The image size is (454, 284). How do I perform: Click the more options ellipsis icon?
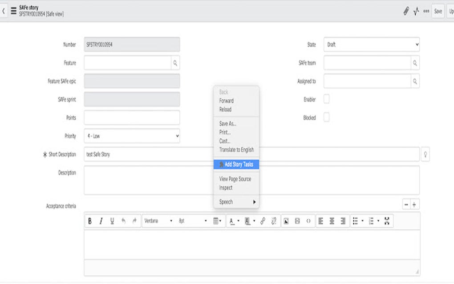click(426, 11)
